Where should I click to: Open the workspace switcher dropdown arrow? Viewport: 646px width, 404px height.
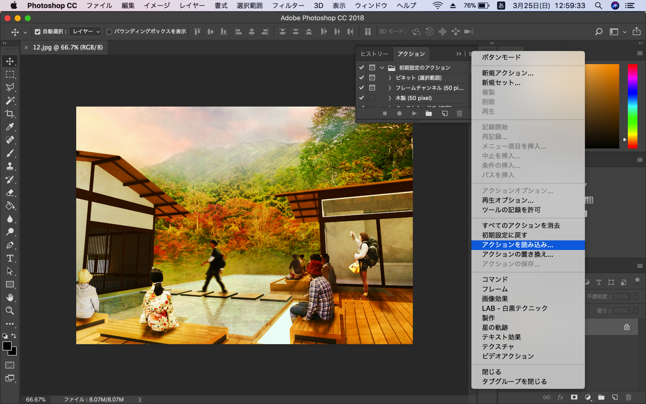click(x=625, y=32)
